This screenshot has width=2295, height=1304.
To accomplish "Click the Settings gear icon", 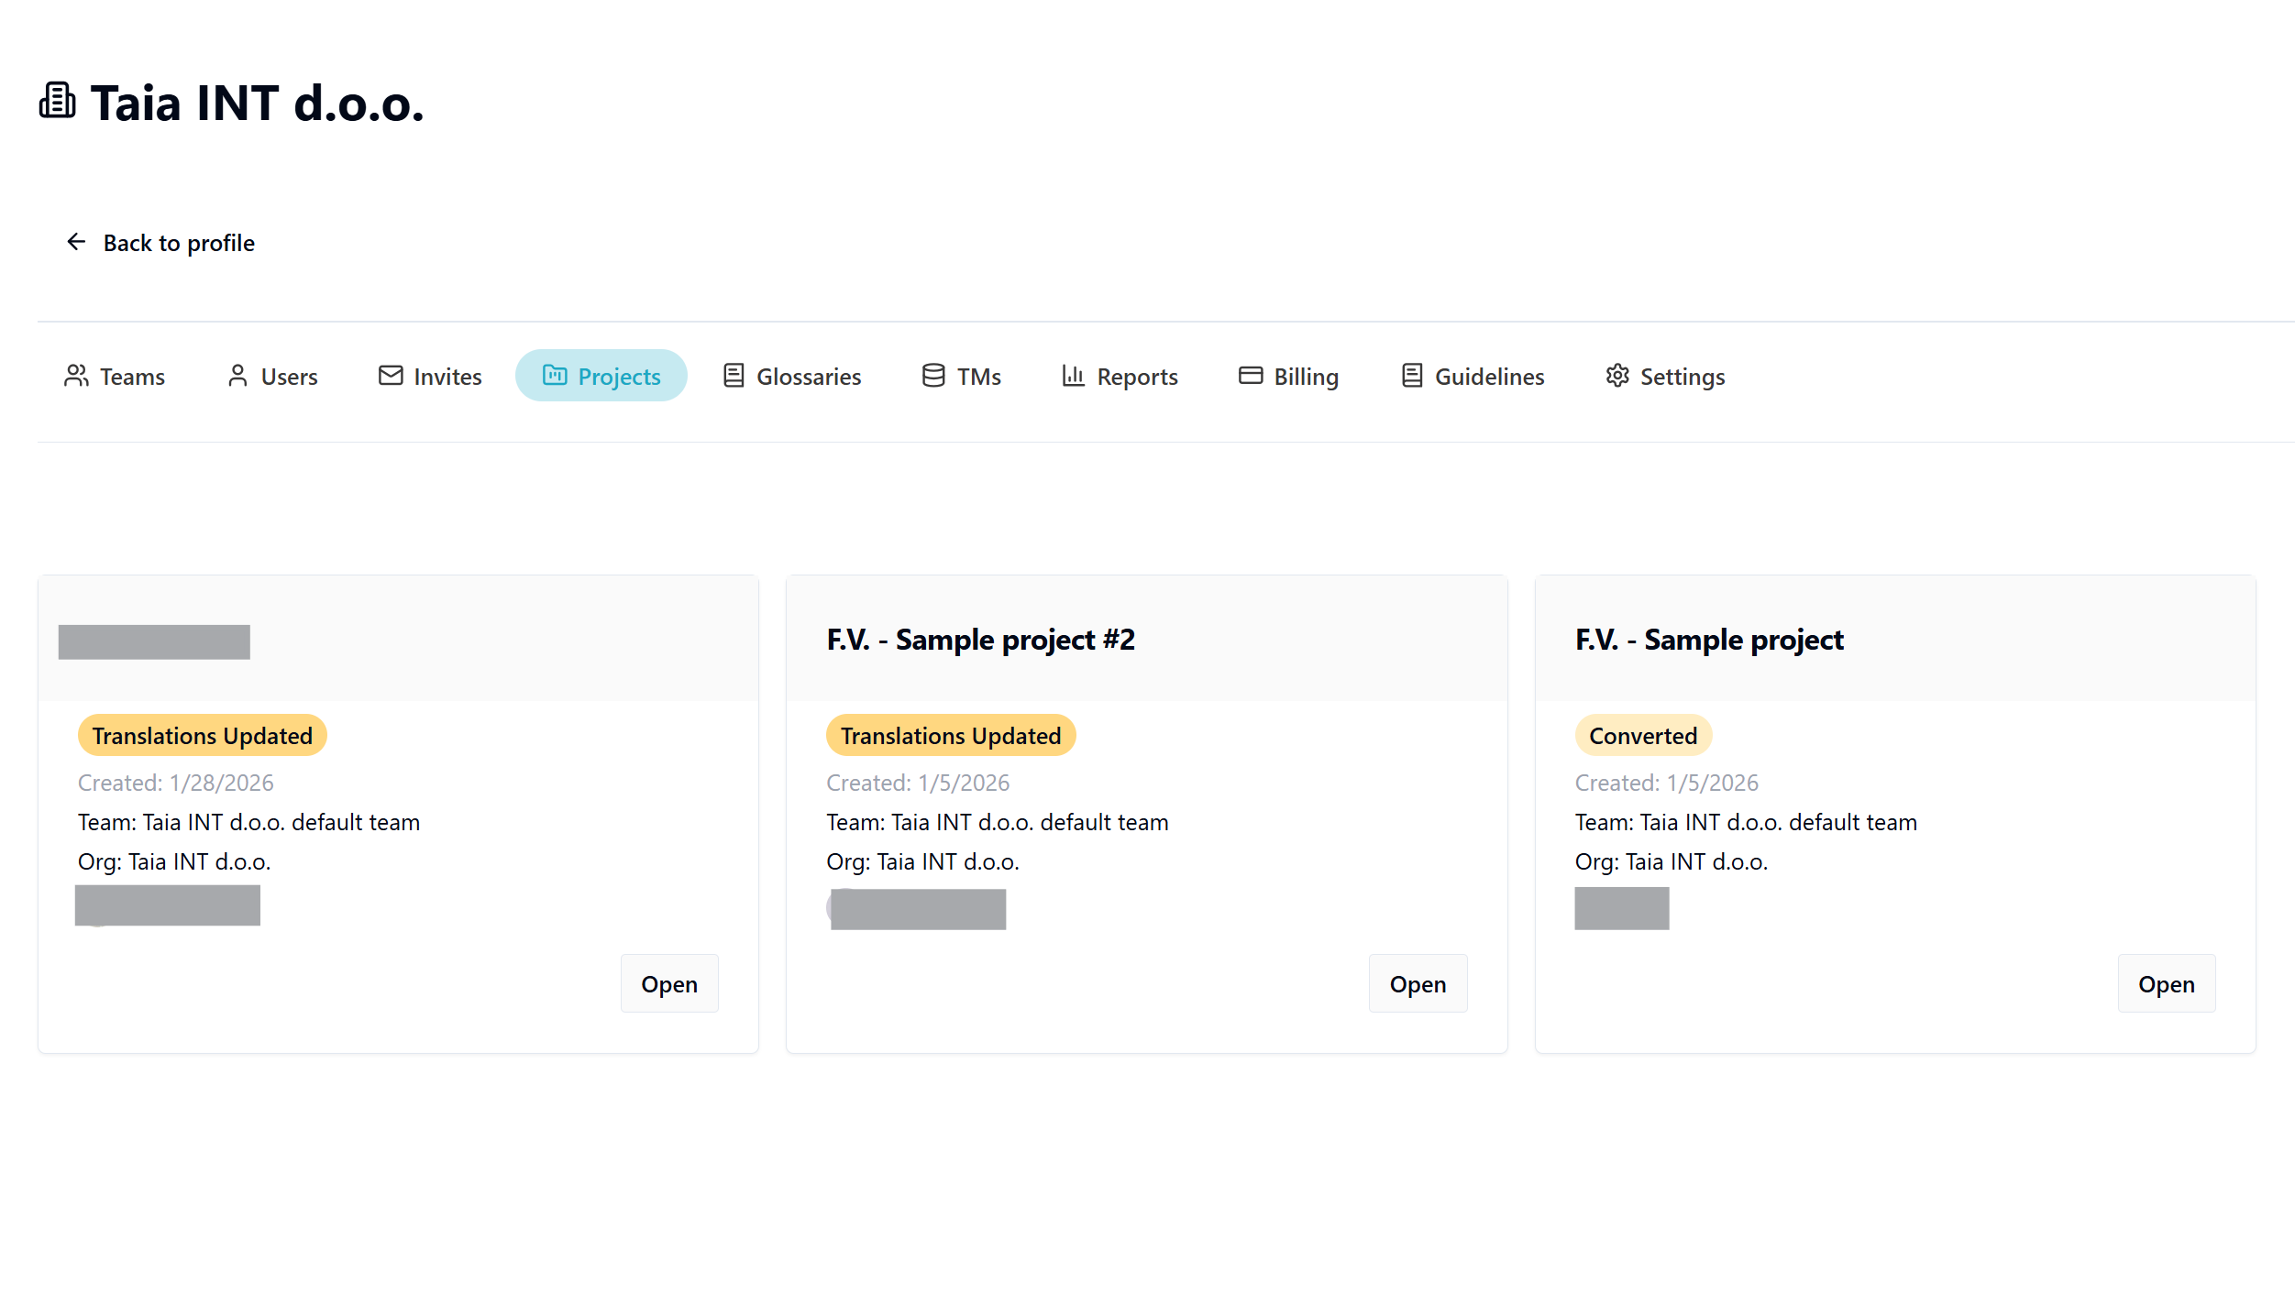I will point(1617,376).
